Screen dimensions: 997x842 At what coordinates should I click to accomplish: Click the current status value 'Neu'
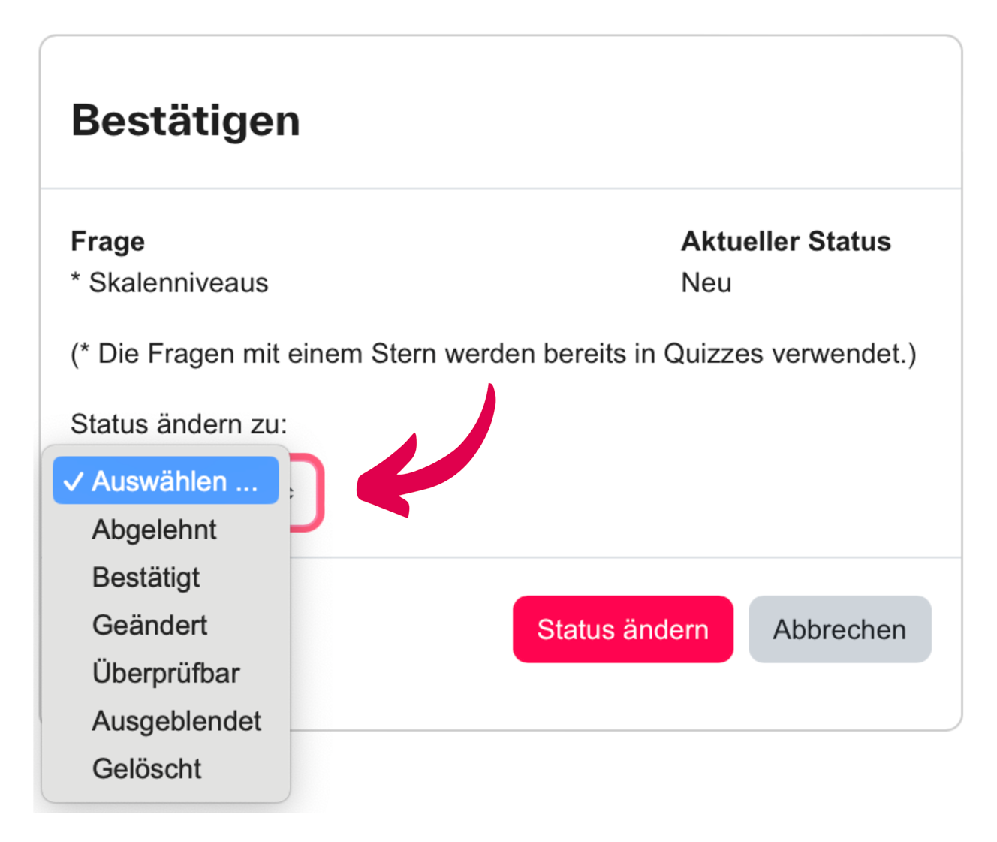(x=706, y=283)
